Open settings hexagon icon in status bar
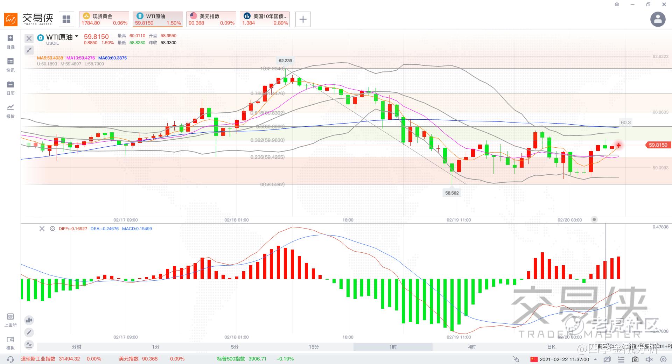 click(663, 359)
